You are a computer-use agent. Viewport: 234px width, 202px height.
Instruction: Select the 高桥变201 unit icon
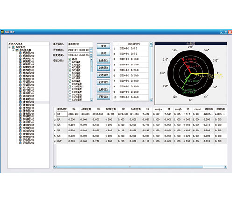click(x=21, y=94)
